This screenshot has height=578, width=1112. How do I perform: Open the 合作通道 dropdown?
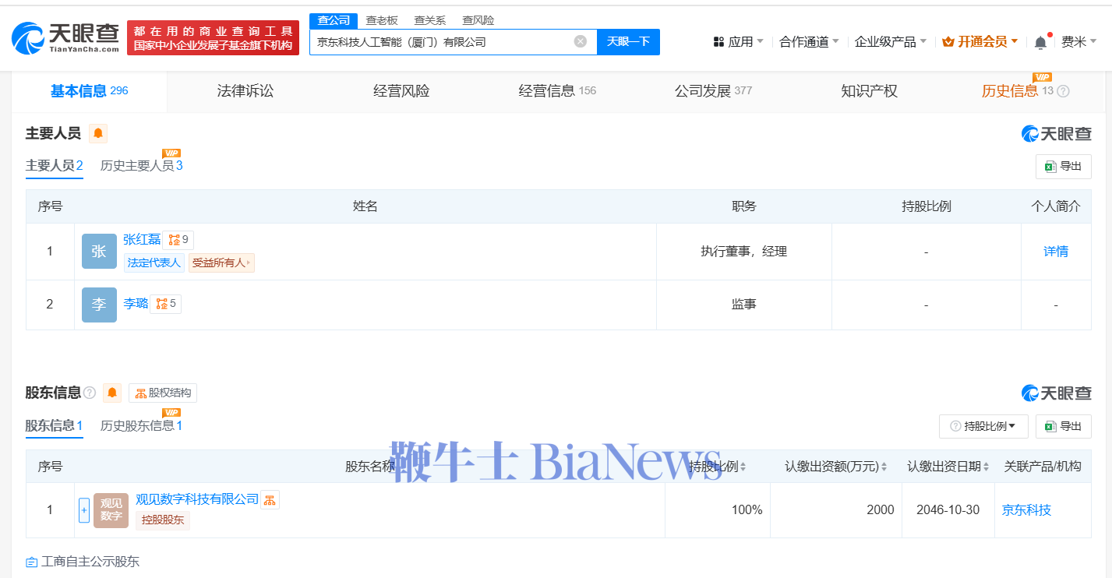point(810,42)
